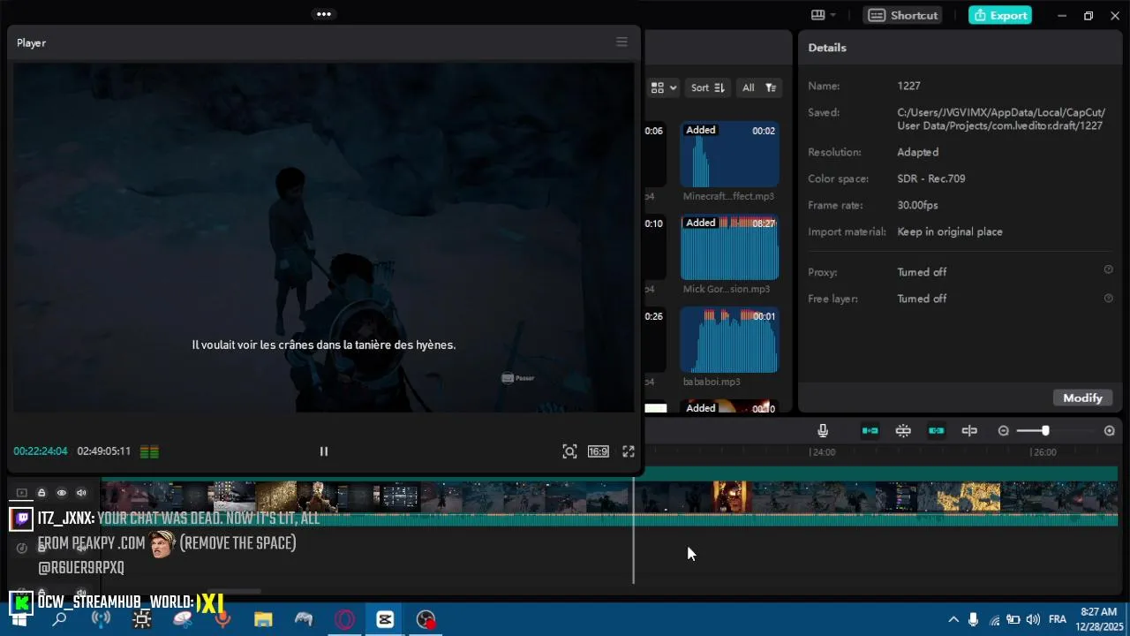Open the audio level meter bars
1130x636 pixels.
(x=149, y=451)
